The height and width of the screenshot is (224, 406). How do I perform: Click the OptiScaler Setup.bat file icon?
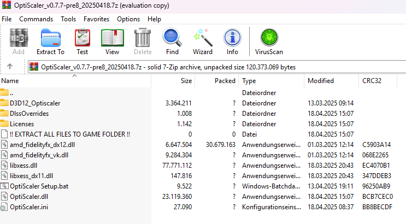coord(4,186)
